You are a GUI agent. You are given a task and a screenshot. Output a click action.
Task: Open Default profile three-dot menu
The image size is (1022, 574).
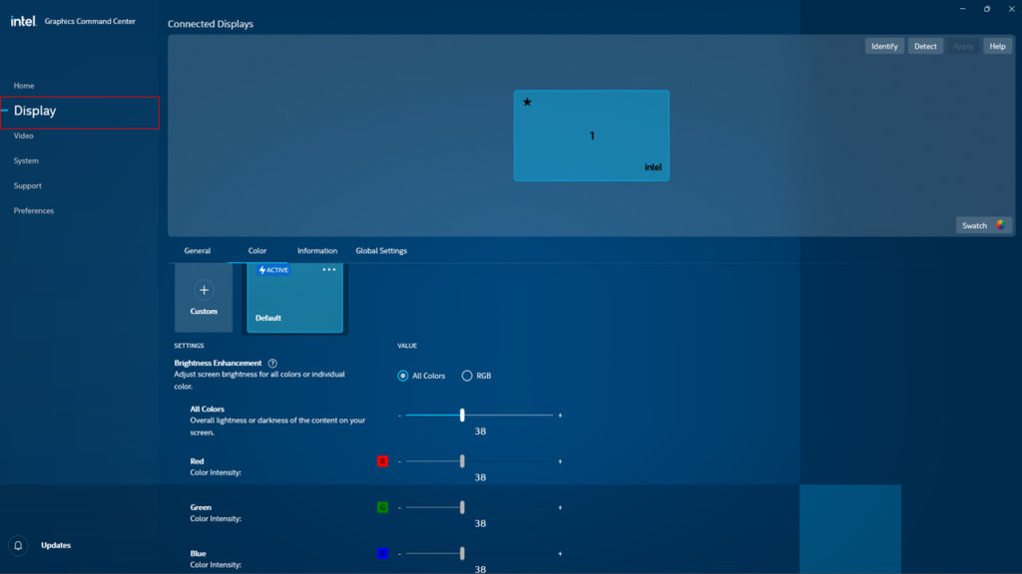pos(329,269)
